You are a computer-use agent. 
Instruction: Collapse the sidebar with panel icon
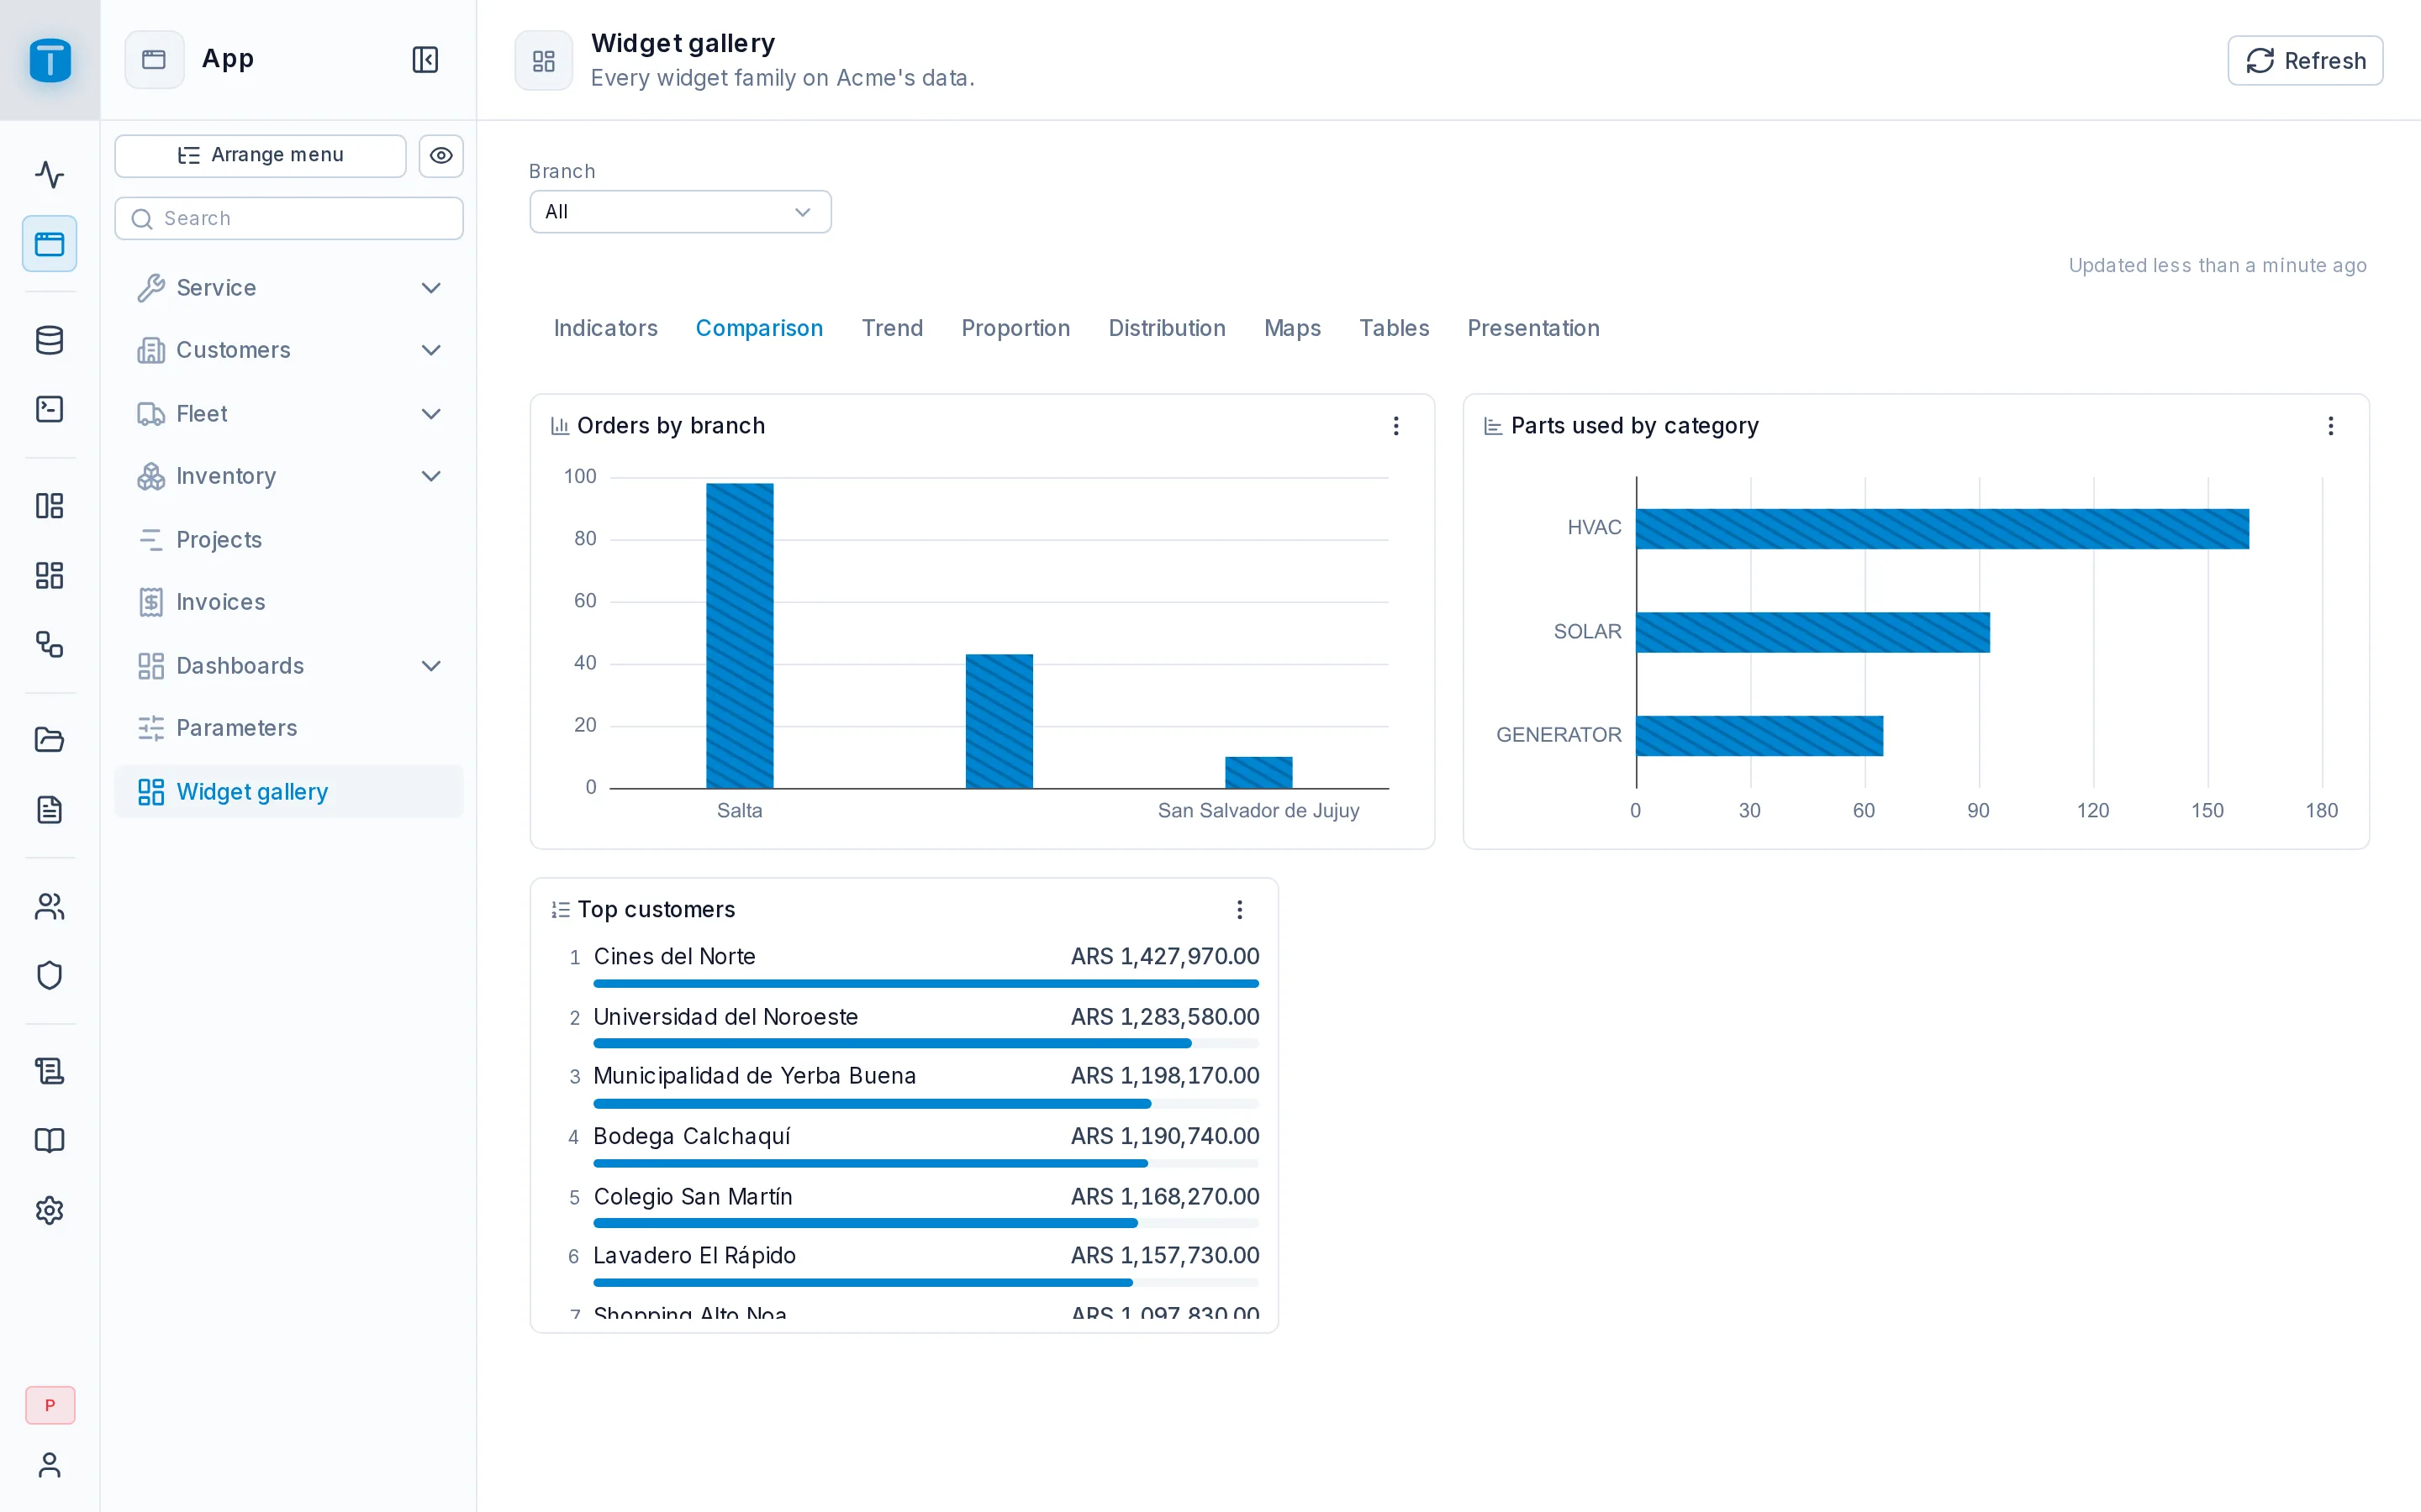[425, 59]
